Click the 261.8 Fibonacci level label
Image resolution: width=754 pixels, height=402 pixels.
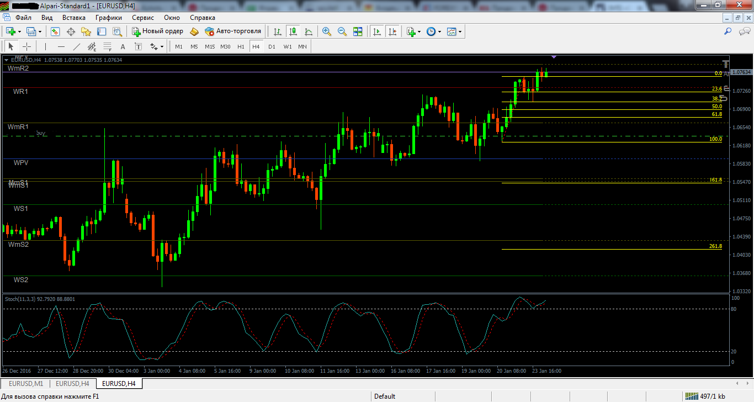pos(715,246)
